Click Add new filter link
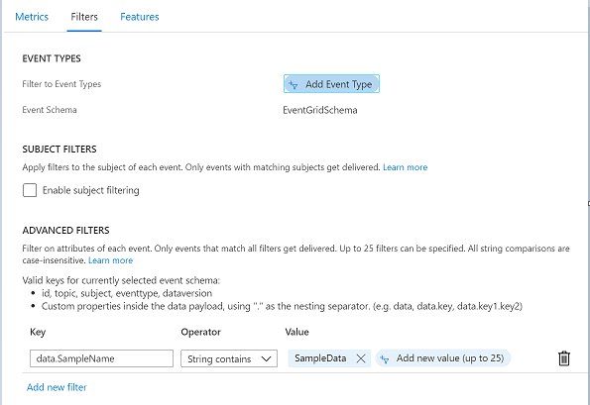 click(x=57, y=387)
